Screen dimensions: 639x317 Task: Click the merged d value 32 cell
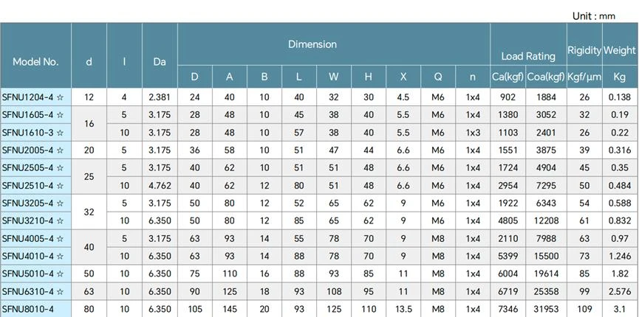coord(89,212)
